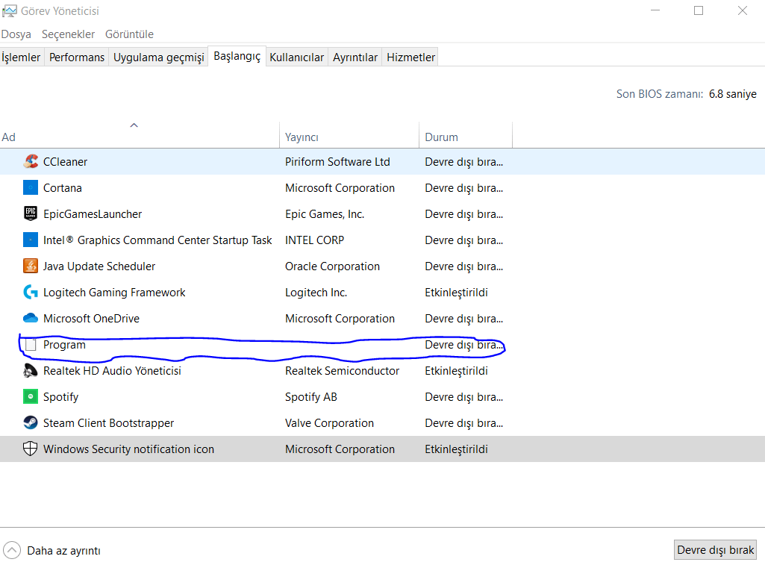Click the Epic Games, Inc. publisher cell
The image size is (765, 568).
(325, 213)
